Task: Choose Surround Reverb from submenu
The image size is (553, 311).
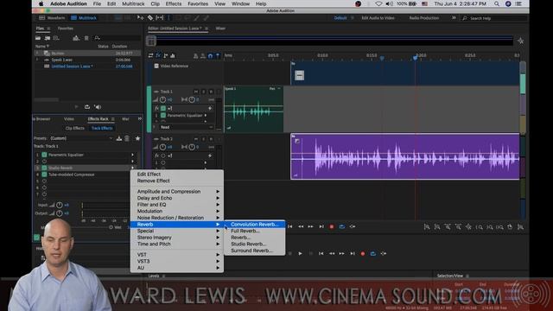Action: click(254, 251)
